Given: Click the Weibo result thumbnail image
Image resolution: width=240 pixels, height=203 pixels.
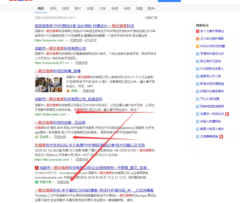Looking at the screenshot, I should 49,84.
